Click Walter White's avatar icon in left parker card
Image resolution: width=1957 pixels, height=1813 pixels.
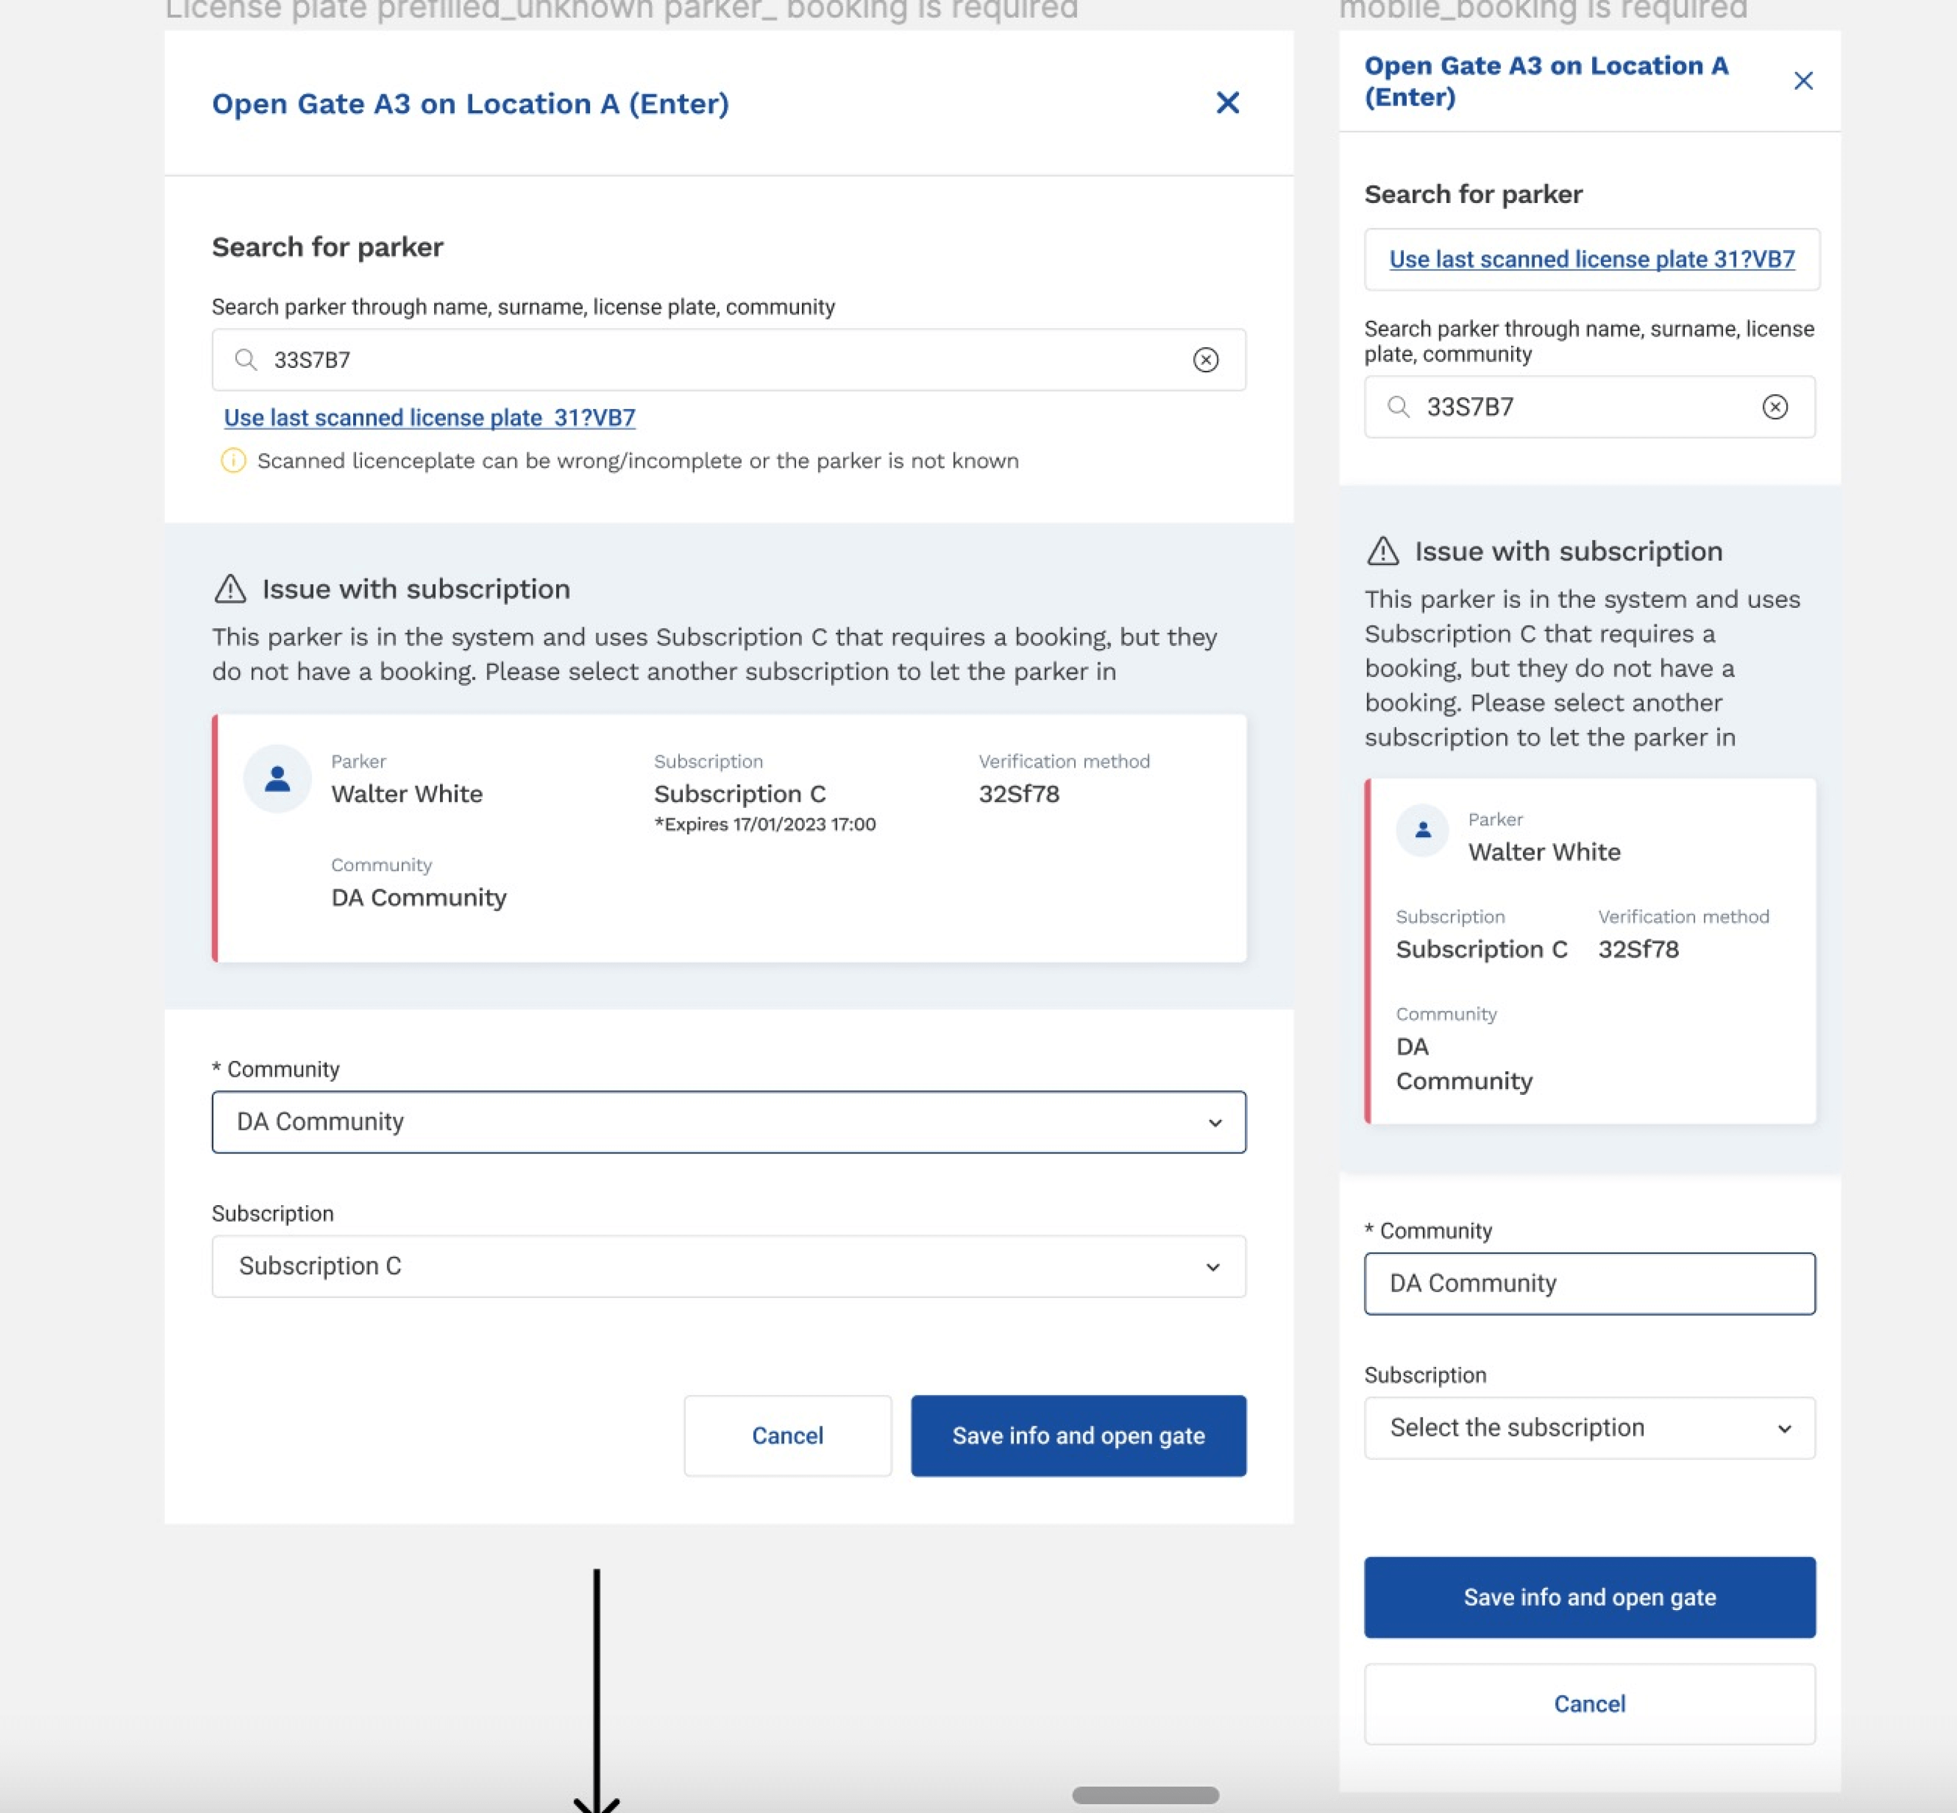point(277,778)
